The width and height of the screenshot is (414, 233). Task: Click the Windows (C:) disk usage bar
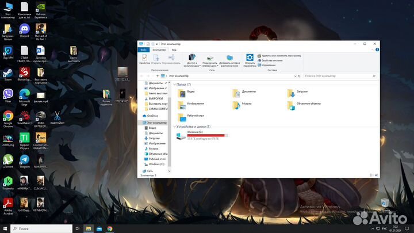click(x=208, y=136)
